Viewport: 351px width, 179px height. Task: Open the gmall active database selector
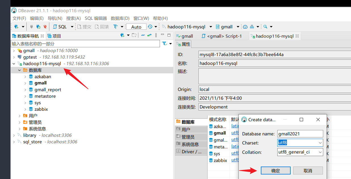[x=227, y=27]
